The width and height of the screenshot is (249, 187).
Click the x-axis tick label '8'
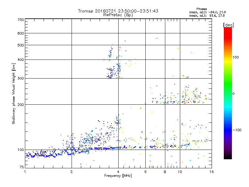(x=165, y=172)
